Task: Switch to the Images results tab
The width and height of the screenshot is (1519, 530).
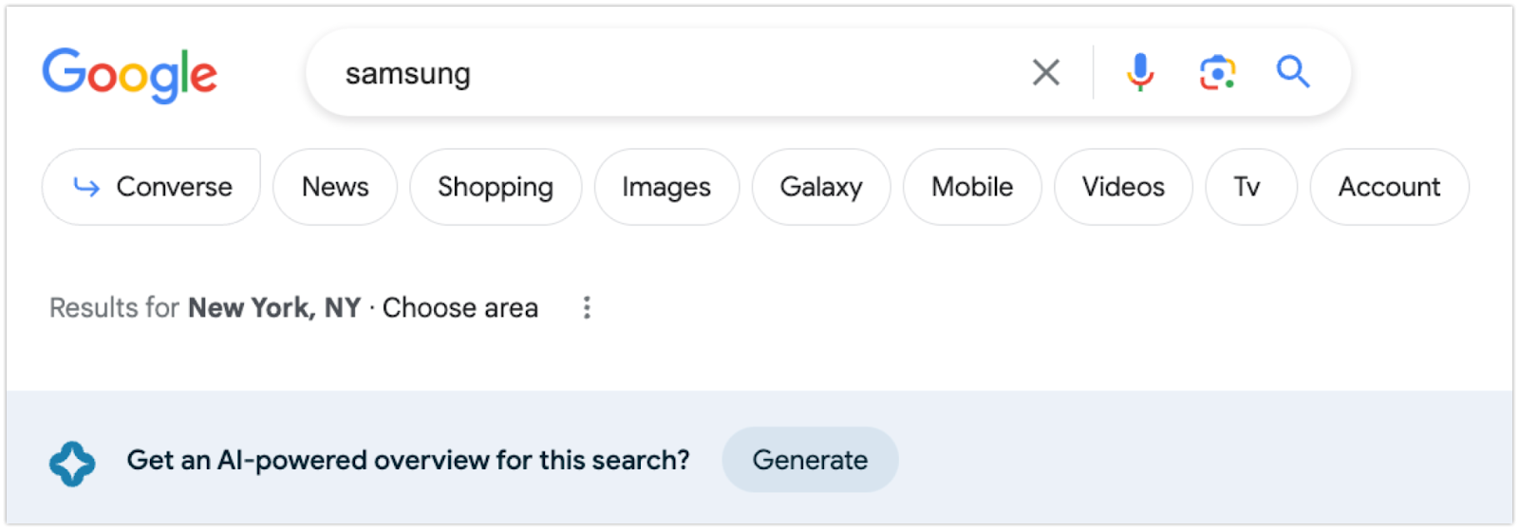Action: (666, 187)
